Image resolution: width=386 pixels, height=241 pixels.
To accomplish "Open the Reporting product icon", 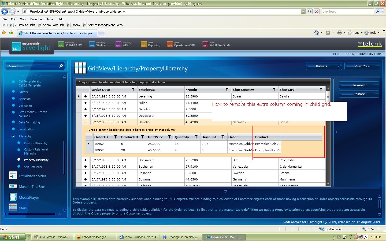I will (x=144, y=44).
